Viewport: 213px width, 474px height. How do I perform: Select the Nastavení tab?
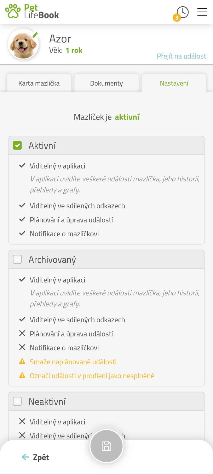coord(174,83)
